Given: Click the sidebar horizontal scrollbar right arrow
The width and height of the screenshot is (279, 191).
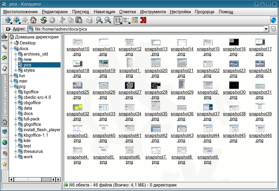Looking at the screenshot, I should (58, 180).
